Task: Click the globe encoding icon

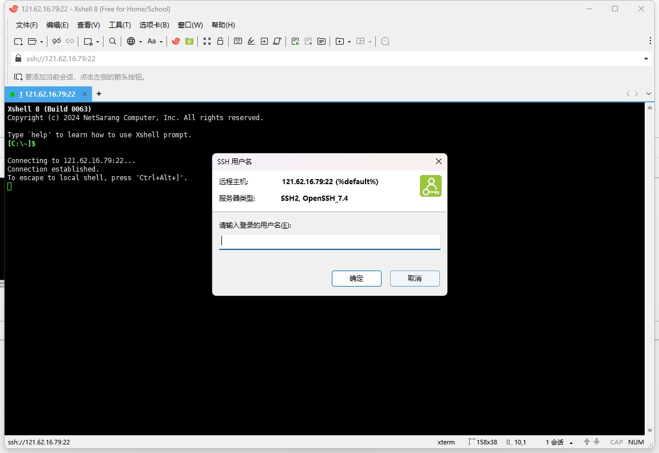Action: 131,41
